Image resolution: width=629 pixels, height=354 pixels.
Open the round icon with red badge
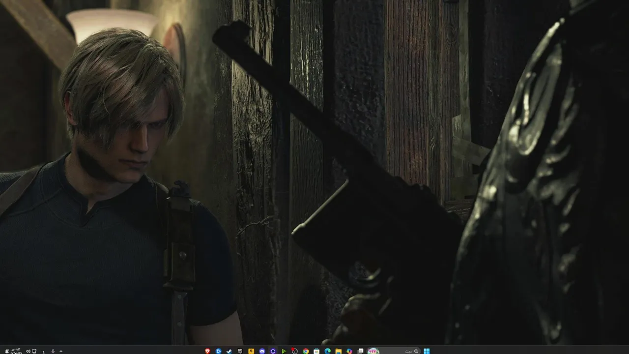(295, 351)
